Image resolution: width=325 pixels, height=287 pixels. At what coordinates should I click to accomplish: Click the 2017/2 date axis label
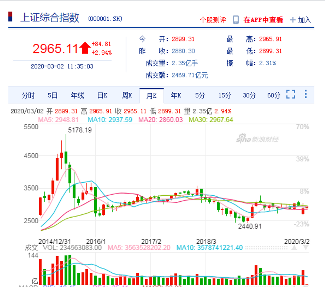[151, 241]
